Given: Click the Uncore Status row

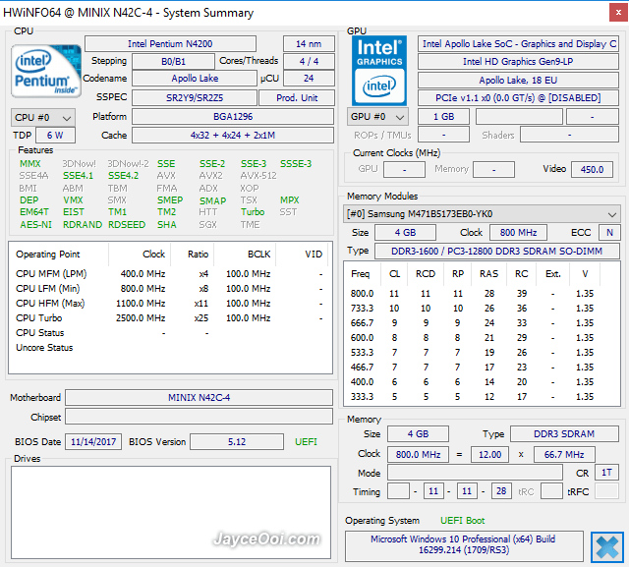Looking at the screenshot, I should 168,348.
